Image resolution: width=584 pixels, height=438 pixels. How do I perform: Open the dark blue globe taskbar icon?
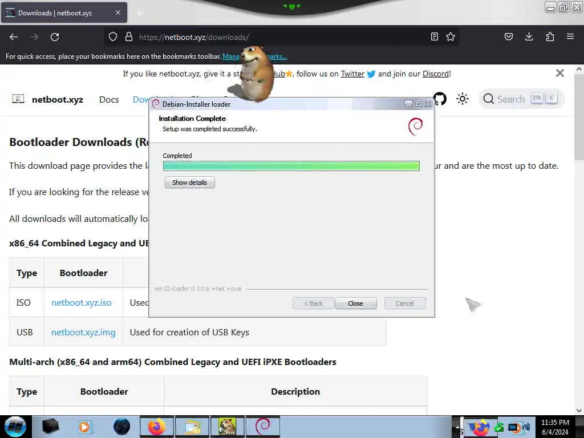[x=121, y=427]
